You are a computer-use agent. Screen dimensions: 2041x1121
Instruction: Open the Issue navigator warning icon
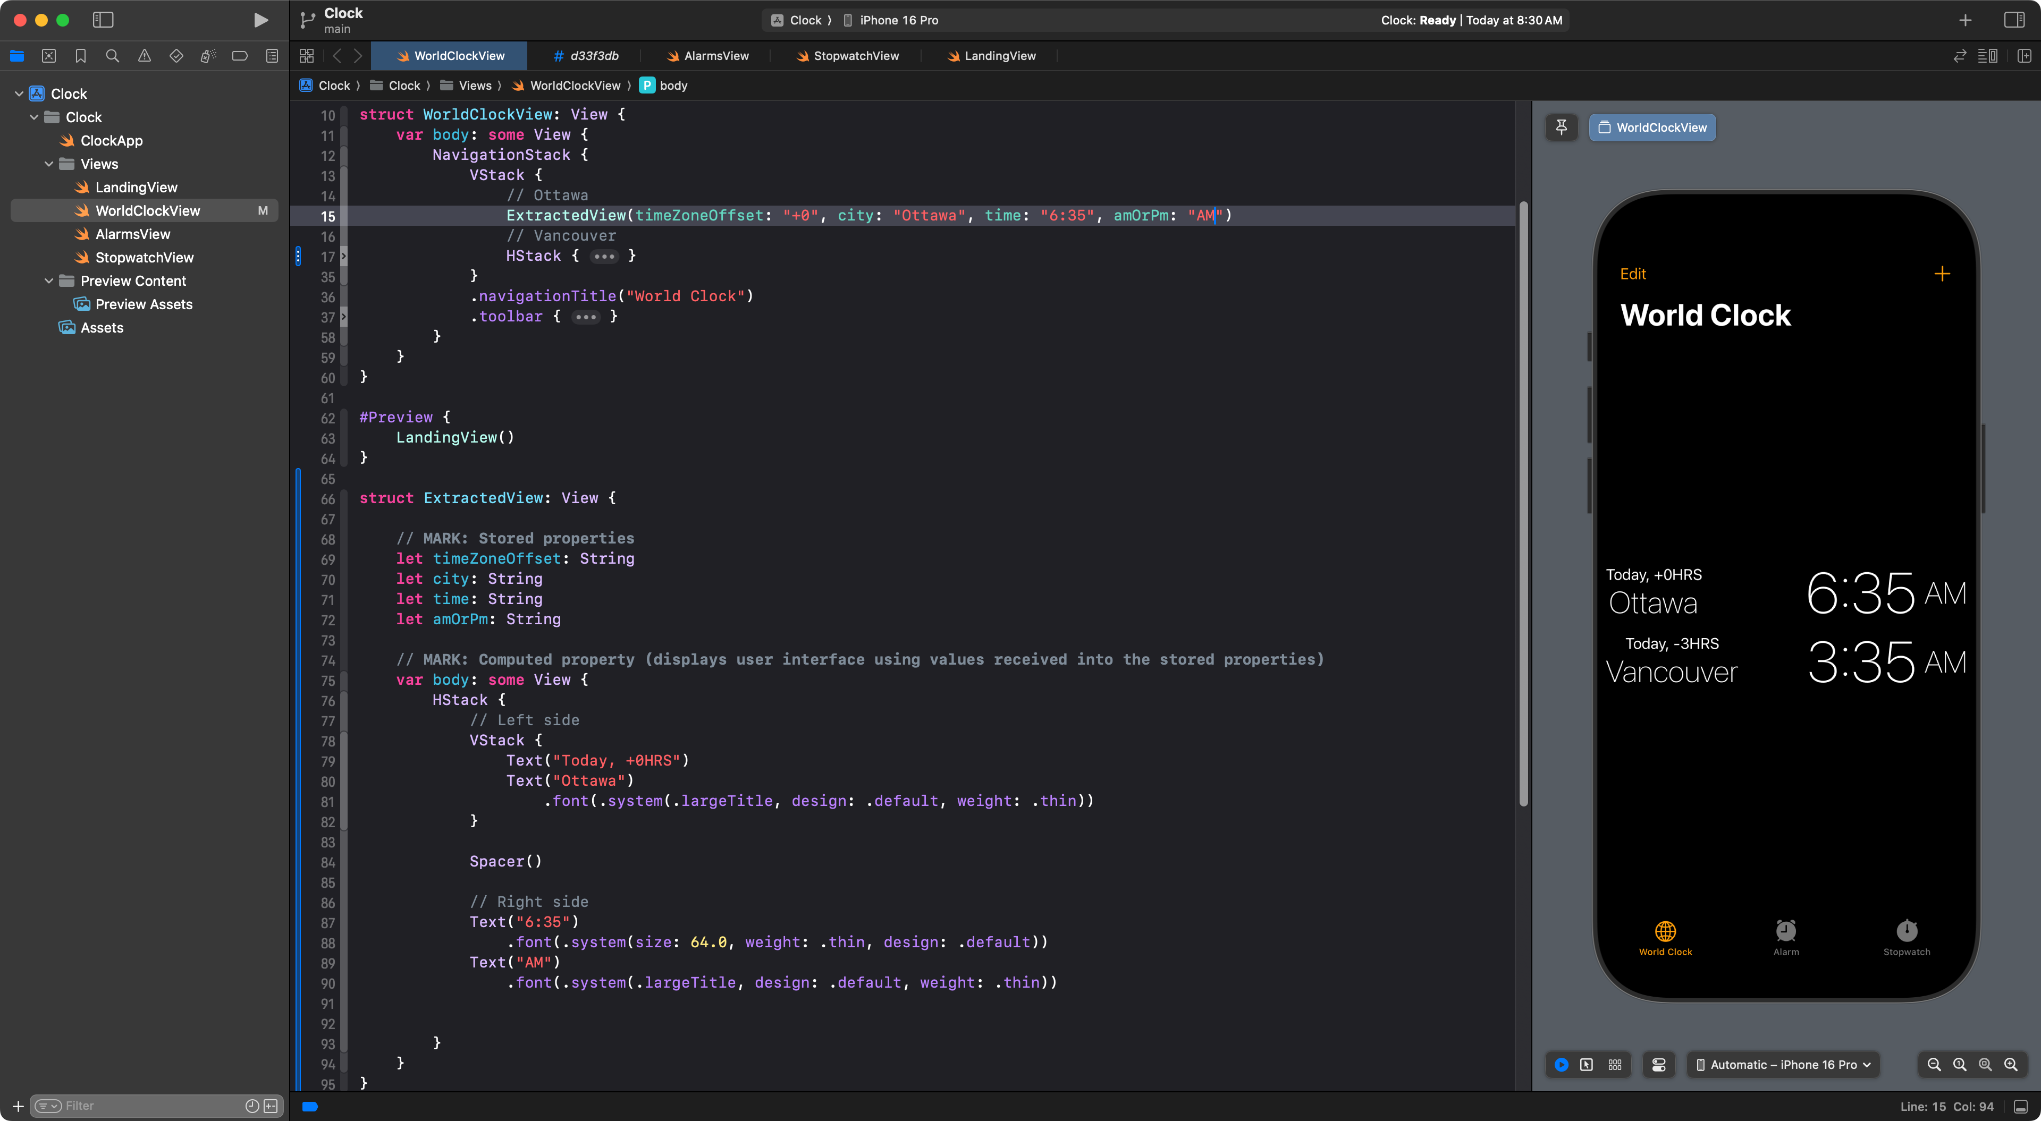click(x=144, y=56)
